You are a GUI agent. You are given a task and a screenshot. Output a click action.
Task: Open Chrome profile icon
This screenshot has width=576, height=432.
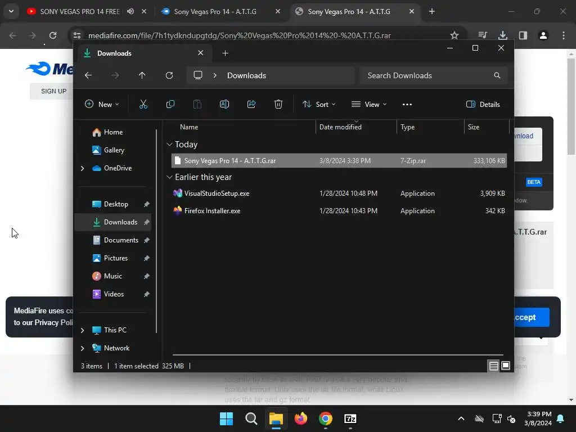point(543,35)
